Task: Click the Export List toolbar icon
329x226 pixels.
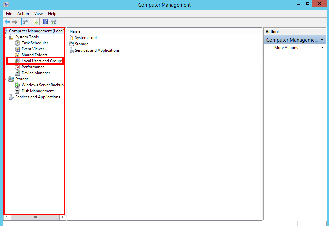Action: (35, 22)
